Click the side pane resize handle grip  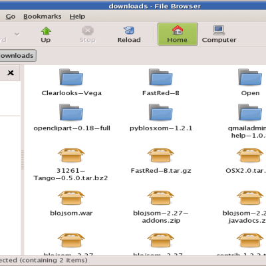23,160
